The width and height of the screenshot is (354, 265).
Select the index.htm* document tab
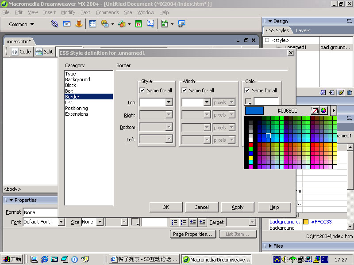(x=19, y=42)
